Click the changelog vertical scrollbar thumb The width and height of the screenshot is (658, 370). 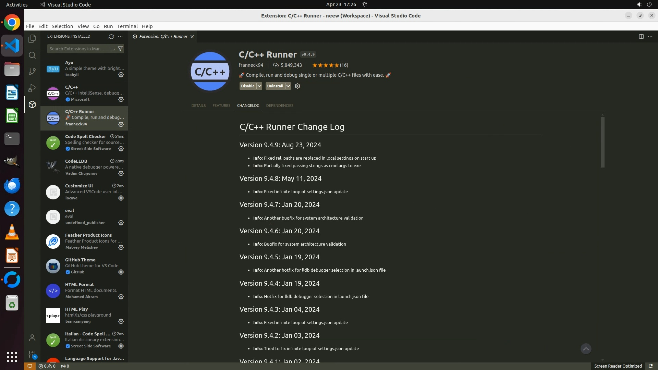click(602, 142)
